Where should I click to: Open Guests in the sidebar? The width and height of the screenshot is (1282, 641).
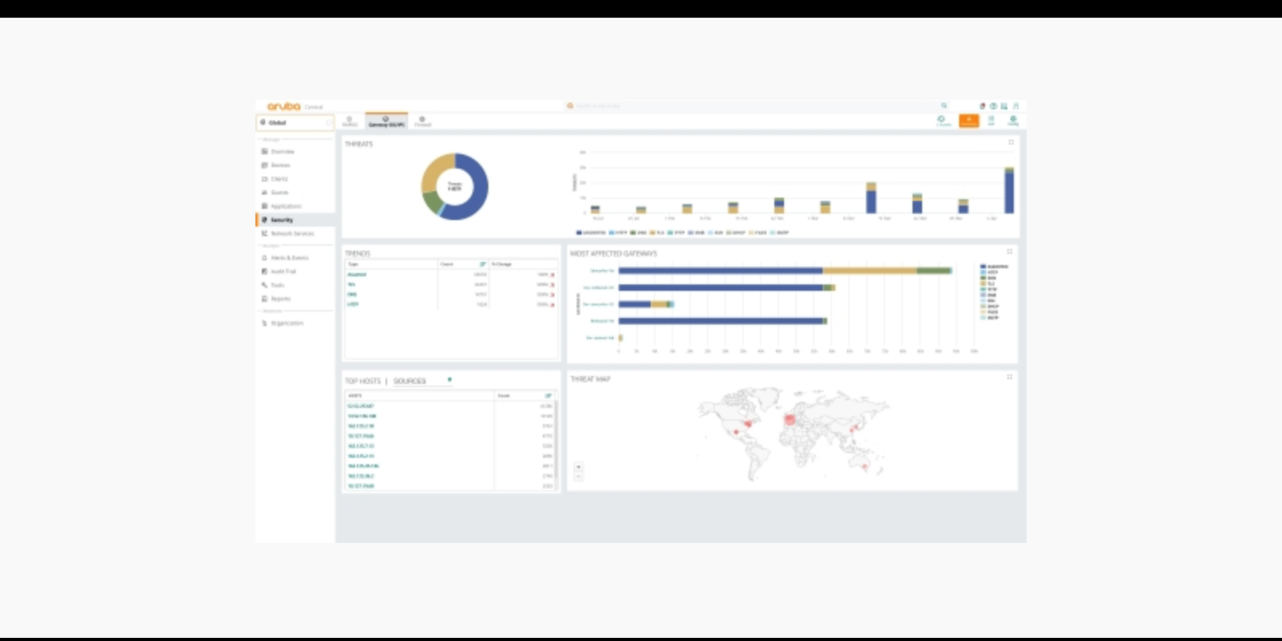pyautogui.click(x=294, y=193)
